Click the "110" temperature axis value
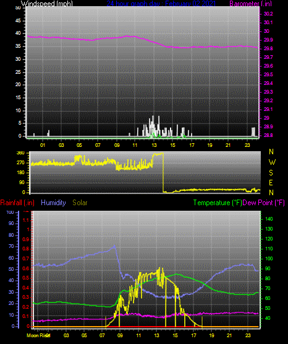The width and height of the screenshot is (288, 344). tap(269, 249)
